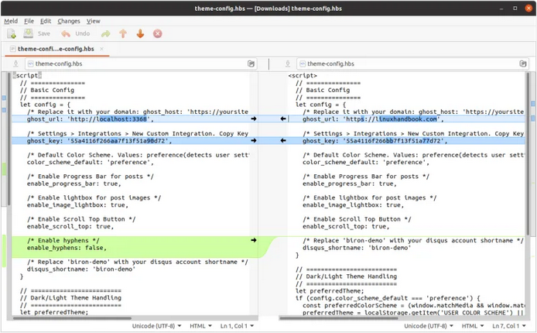Click the Undo button in toolbar
Image resolution: width=537 pixels, height=333 pixels.
[75, 33]
